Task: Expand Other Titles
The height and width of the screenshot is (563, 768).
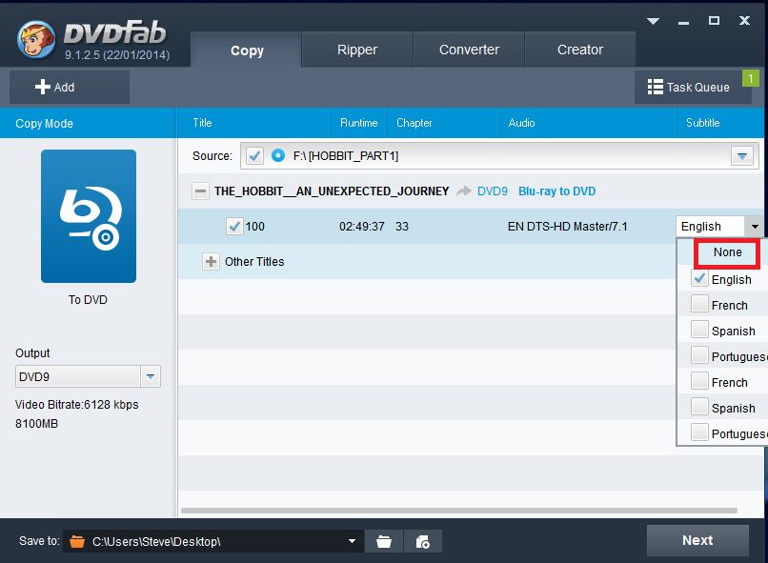Action: click(x=212, y=261)
